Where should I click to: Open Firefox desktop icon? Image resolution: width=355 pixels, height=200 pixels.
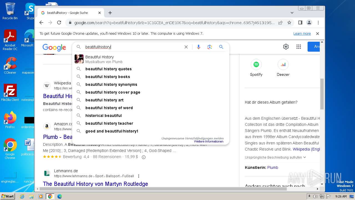tap(10, 120)
